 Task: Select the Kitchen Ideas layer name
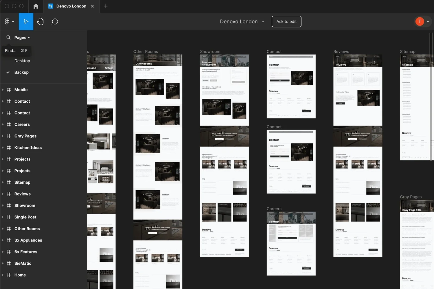coord(28,148)
